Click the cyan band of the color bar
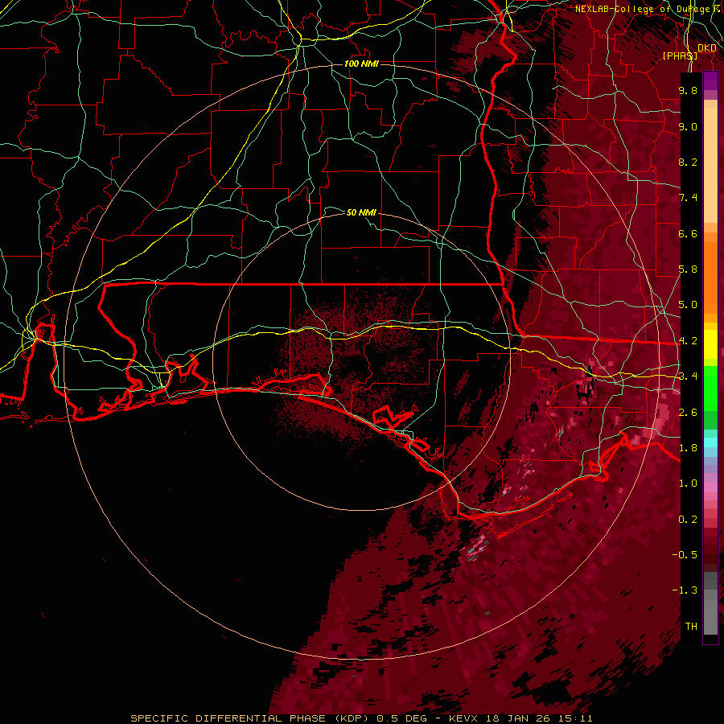Image resolution: width=724 pixels, height=724 pixels. (710, 442)
